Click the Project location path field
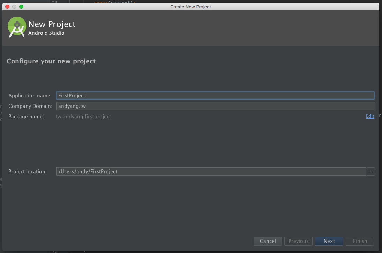The height and width of the screenshot is (253, 382). pyautogui.click(x=211, y=172)
